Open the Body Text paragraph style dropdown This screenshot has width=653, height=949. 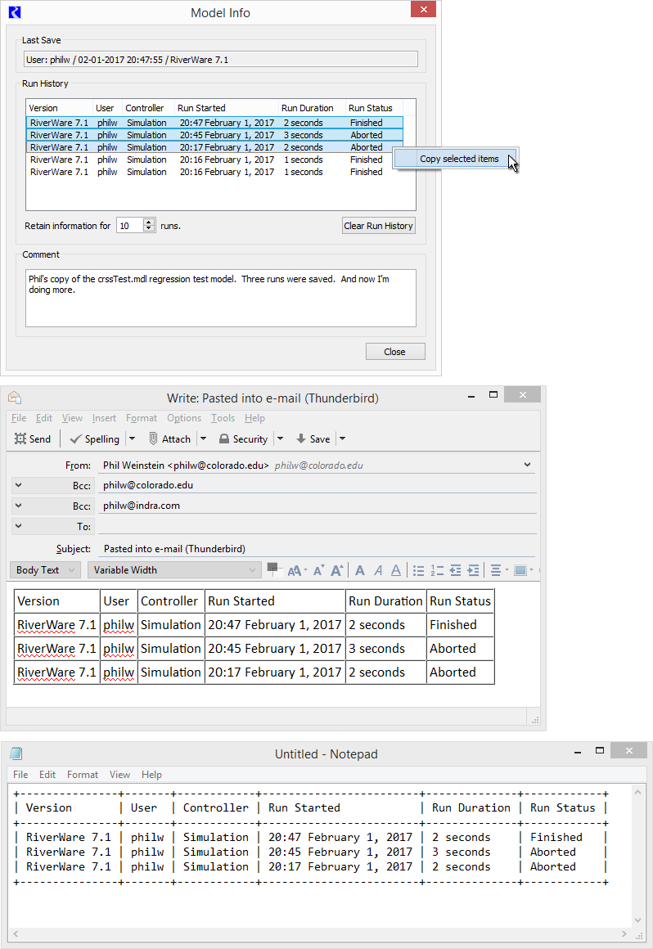(x=45, y=570)
